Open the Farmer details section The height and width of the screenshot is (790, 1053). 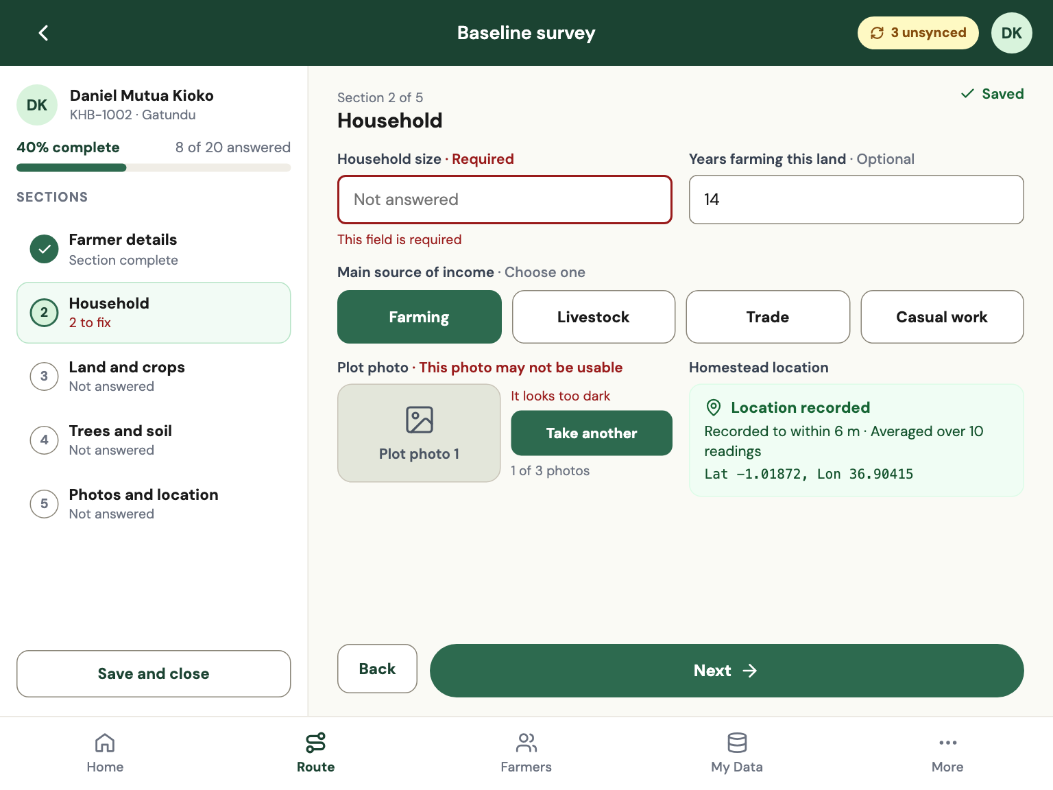click(x=154, y=249)
